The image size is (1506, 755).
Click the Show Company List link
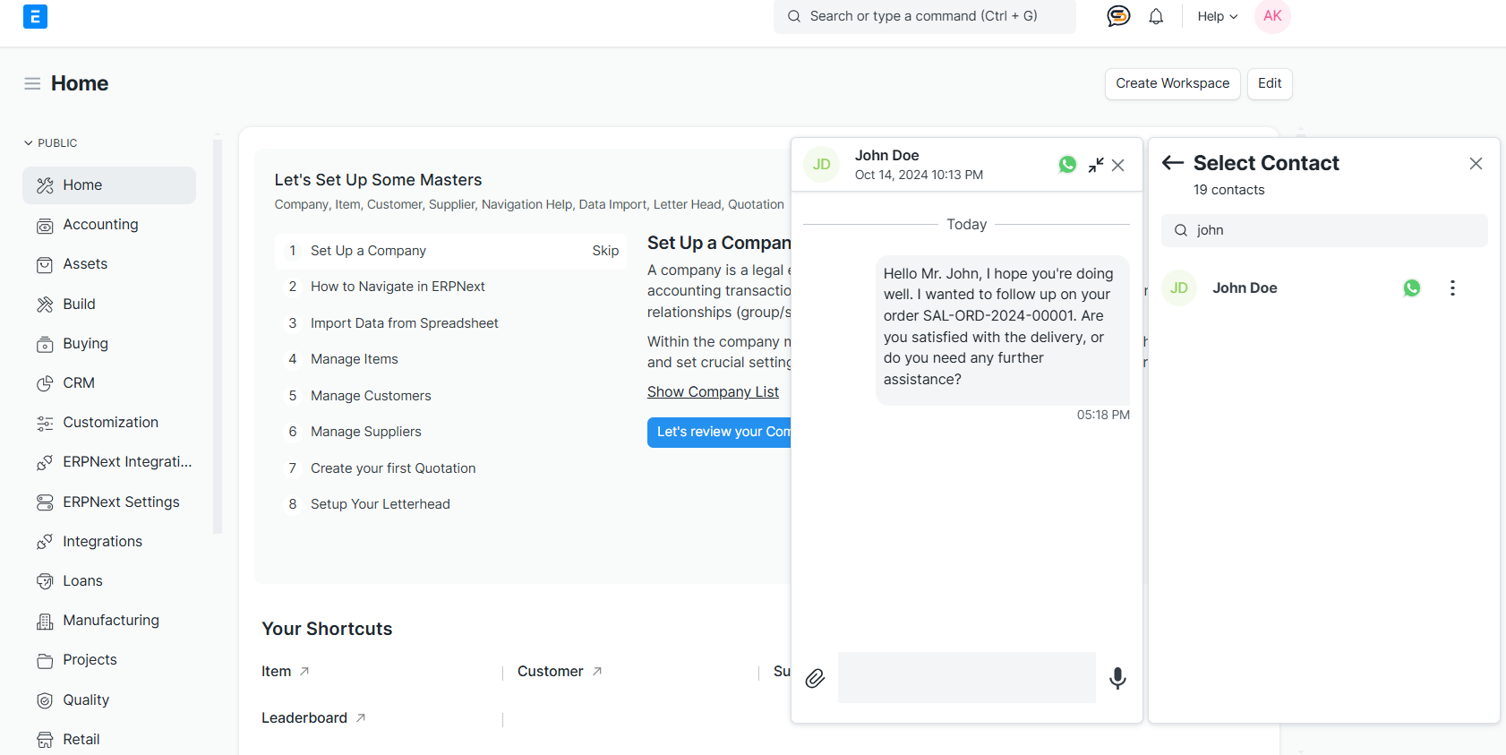[713, 392]
